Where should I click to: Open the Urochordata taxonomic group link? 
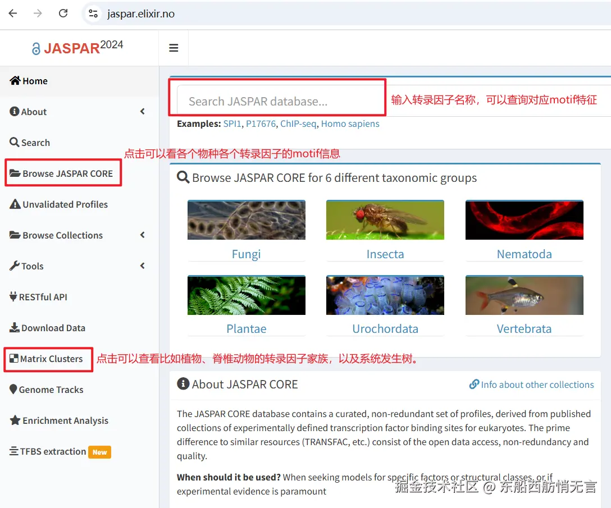385,329
